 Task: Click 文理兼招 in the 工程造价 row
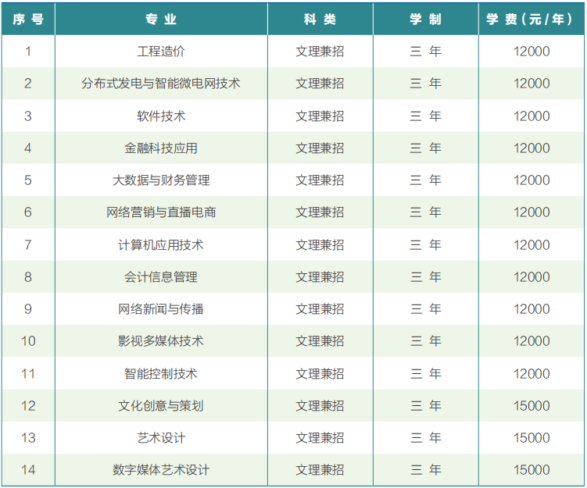(320, 52)
